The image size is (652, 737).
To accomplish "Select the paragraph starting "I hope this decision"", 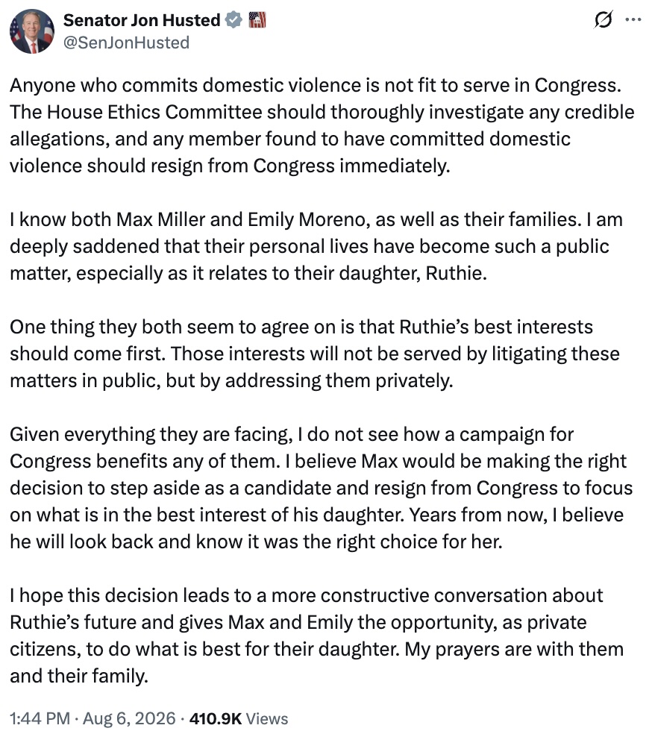I will pyautogui.click(x=316, y=636).
